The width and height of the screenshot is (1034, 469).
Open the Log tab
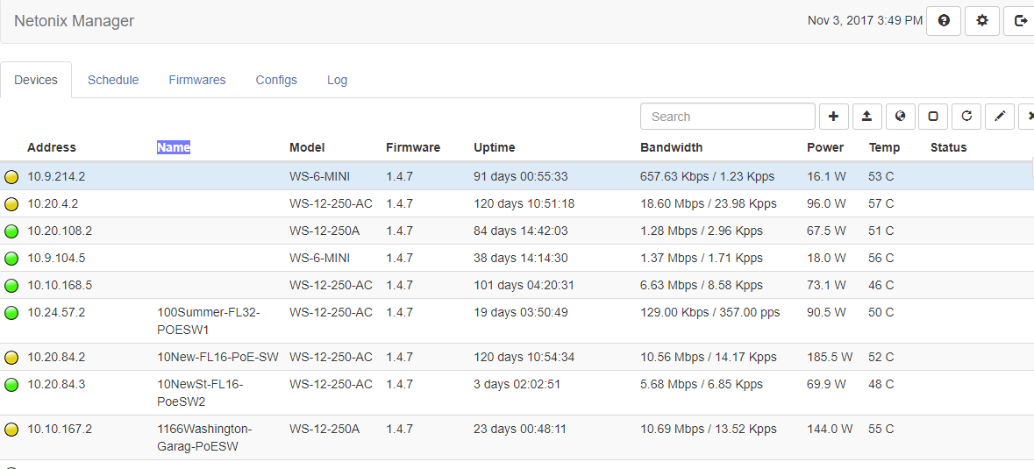click(x=338, y=80)
